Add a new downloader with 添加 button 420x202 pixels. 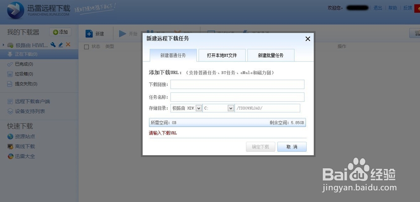(60, 32)
